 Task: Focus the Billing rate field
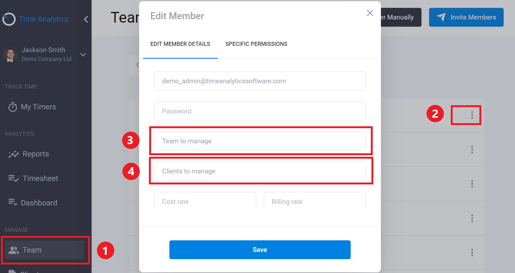(x=315, y=200)
